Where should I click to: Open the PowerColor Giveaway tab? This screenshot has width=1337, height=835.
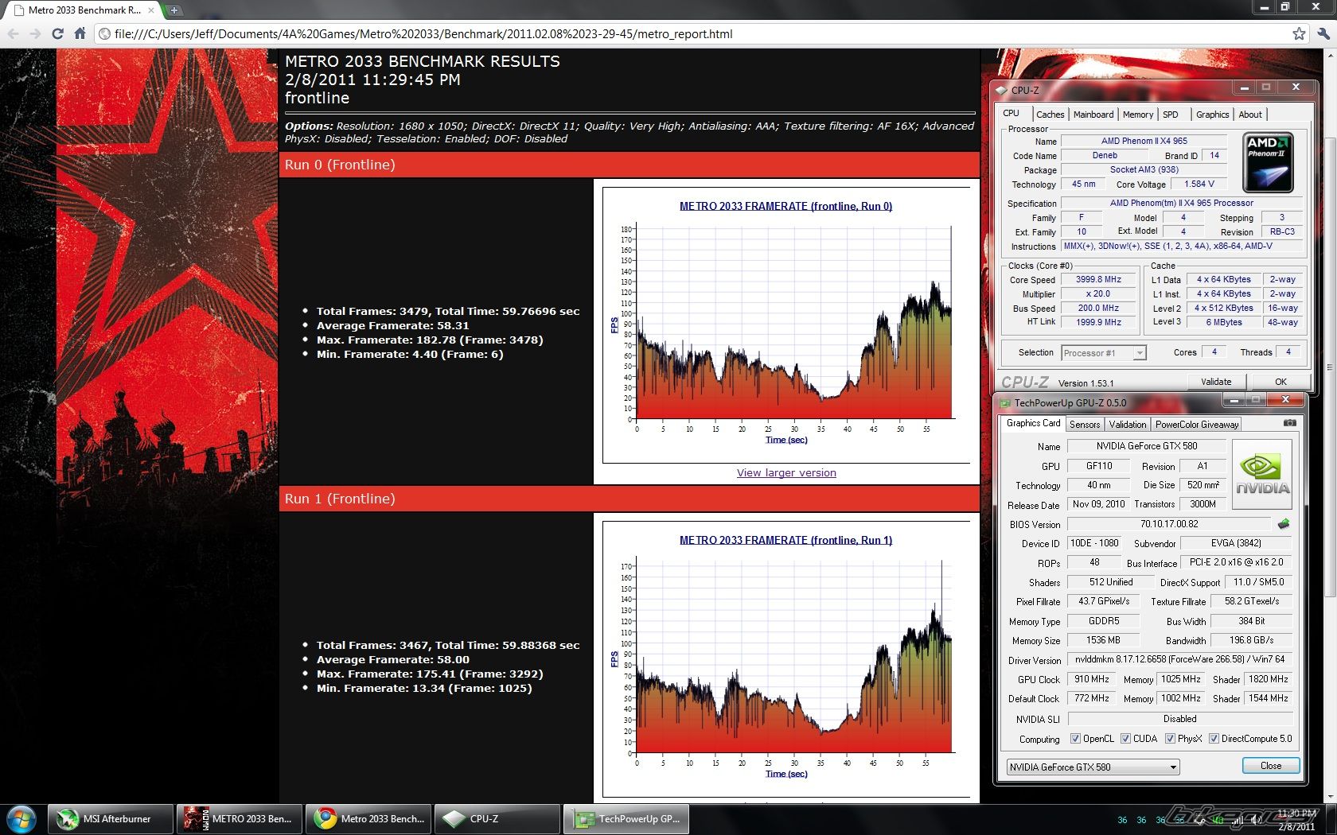pyautogui.click(x=1197, y=425)
